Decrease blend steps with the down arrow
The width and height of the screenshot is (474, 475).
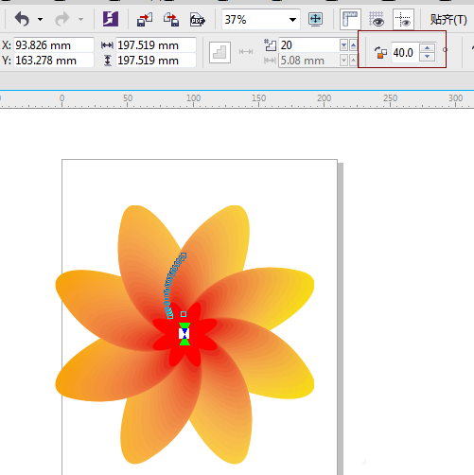(343, 45)
